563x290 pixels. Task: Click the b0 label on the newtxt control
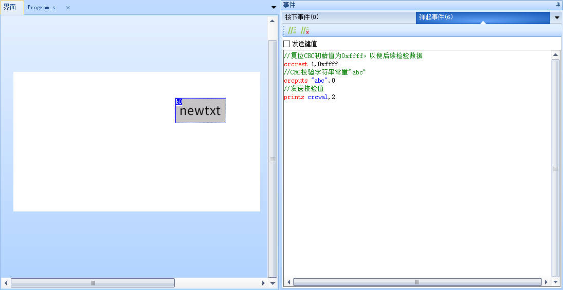(x=178, y=102)
